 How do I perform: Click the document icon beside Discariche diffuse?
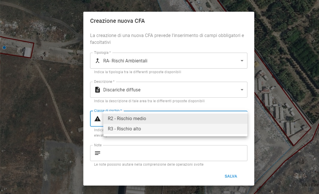click(97, 90)
